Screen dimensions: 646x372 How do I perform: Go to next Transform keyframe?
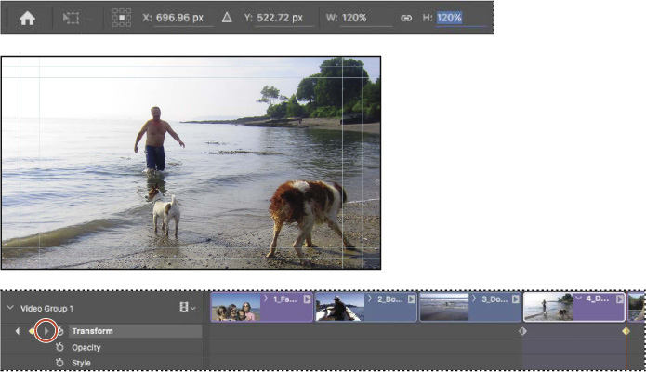[x=46, y=331]
